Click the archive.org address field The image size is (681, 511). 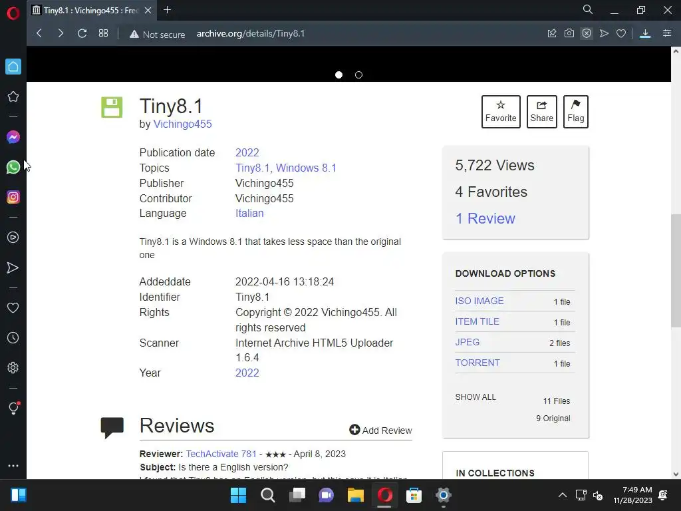point(251,33)
